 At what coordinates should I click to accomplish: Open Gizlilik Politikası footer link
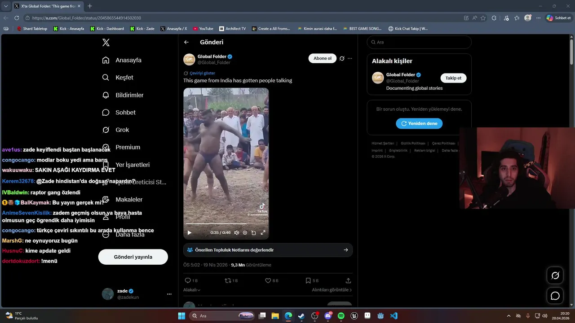[413, 144]
